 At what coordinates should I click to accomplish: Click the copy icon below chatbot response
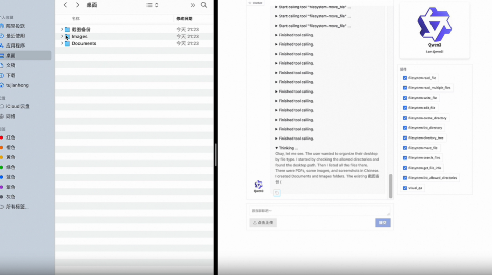(x=277, y=193)
